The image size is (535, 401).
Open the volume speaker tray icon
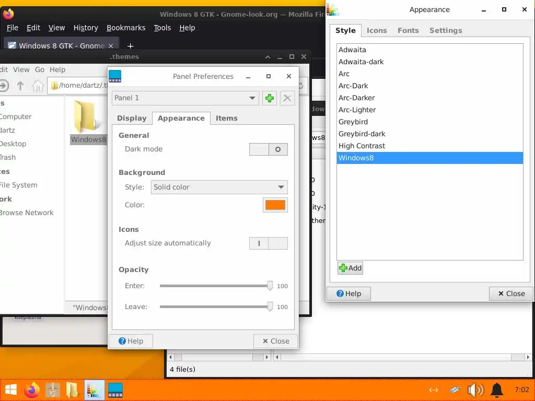[475, 390]
